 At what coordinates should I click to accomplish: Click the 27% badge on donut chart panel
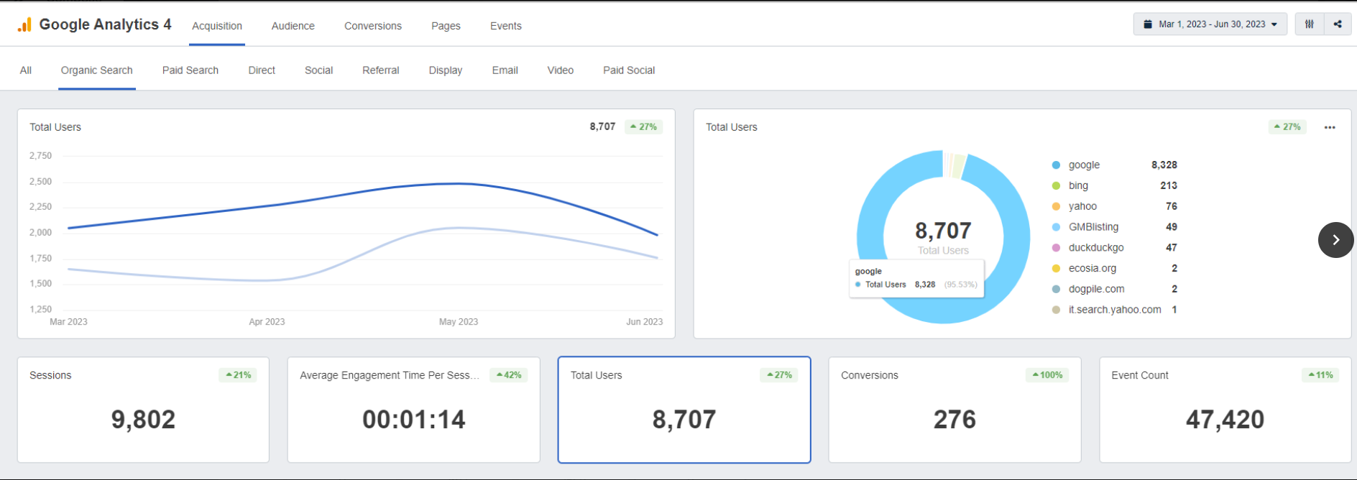tap(1287, 127)
